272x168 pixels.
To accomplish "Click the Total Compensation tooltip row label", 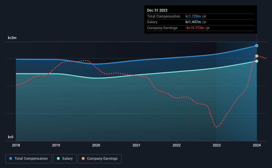I will pos(164,16).
